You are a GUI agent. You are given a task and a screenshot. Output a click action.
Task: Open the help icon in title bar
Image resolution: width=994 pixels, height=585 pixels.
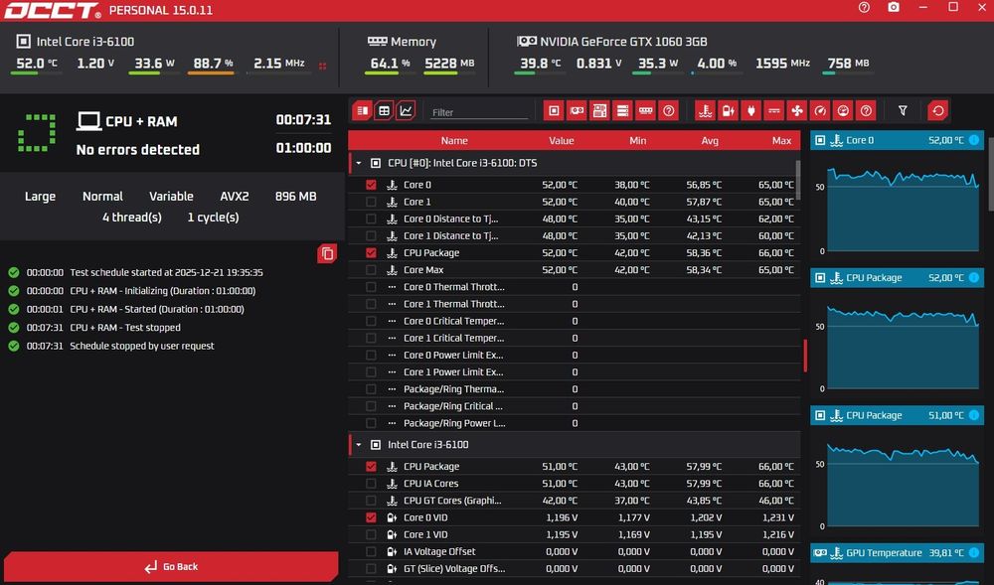click(864, 8)
